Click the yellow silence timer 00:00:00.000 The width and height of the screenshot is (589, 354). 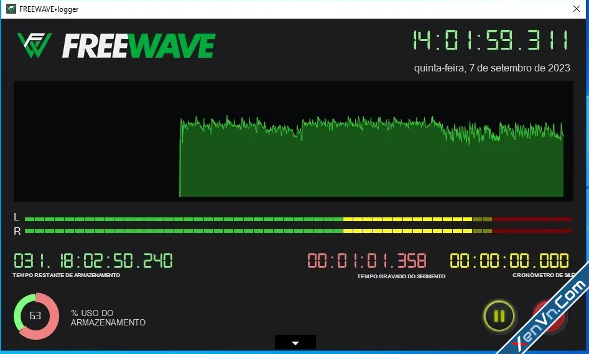pos(509,261)
